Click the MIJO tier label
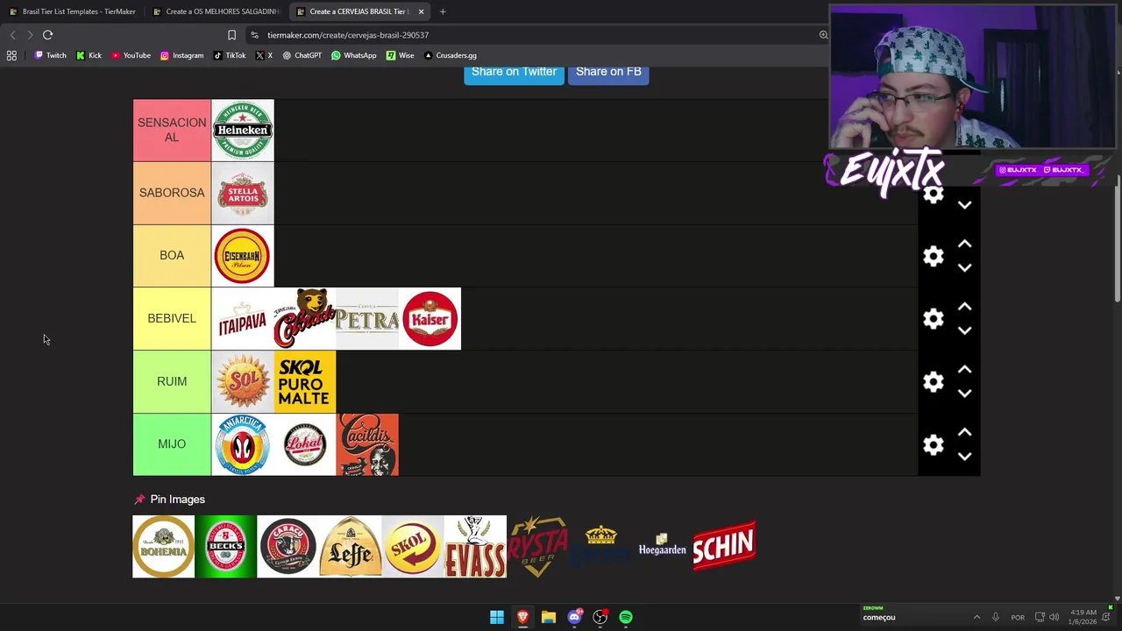The height and width of the screenshot is (631, 1122). tap(172, 445)
